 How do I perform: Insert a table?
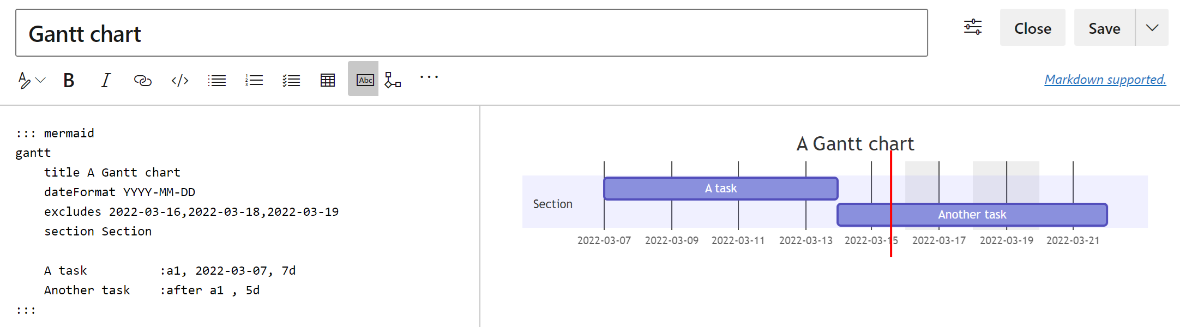click(x=327, y=80)
